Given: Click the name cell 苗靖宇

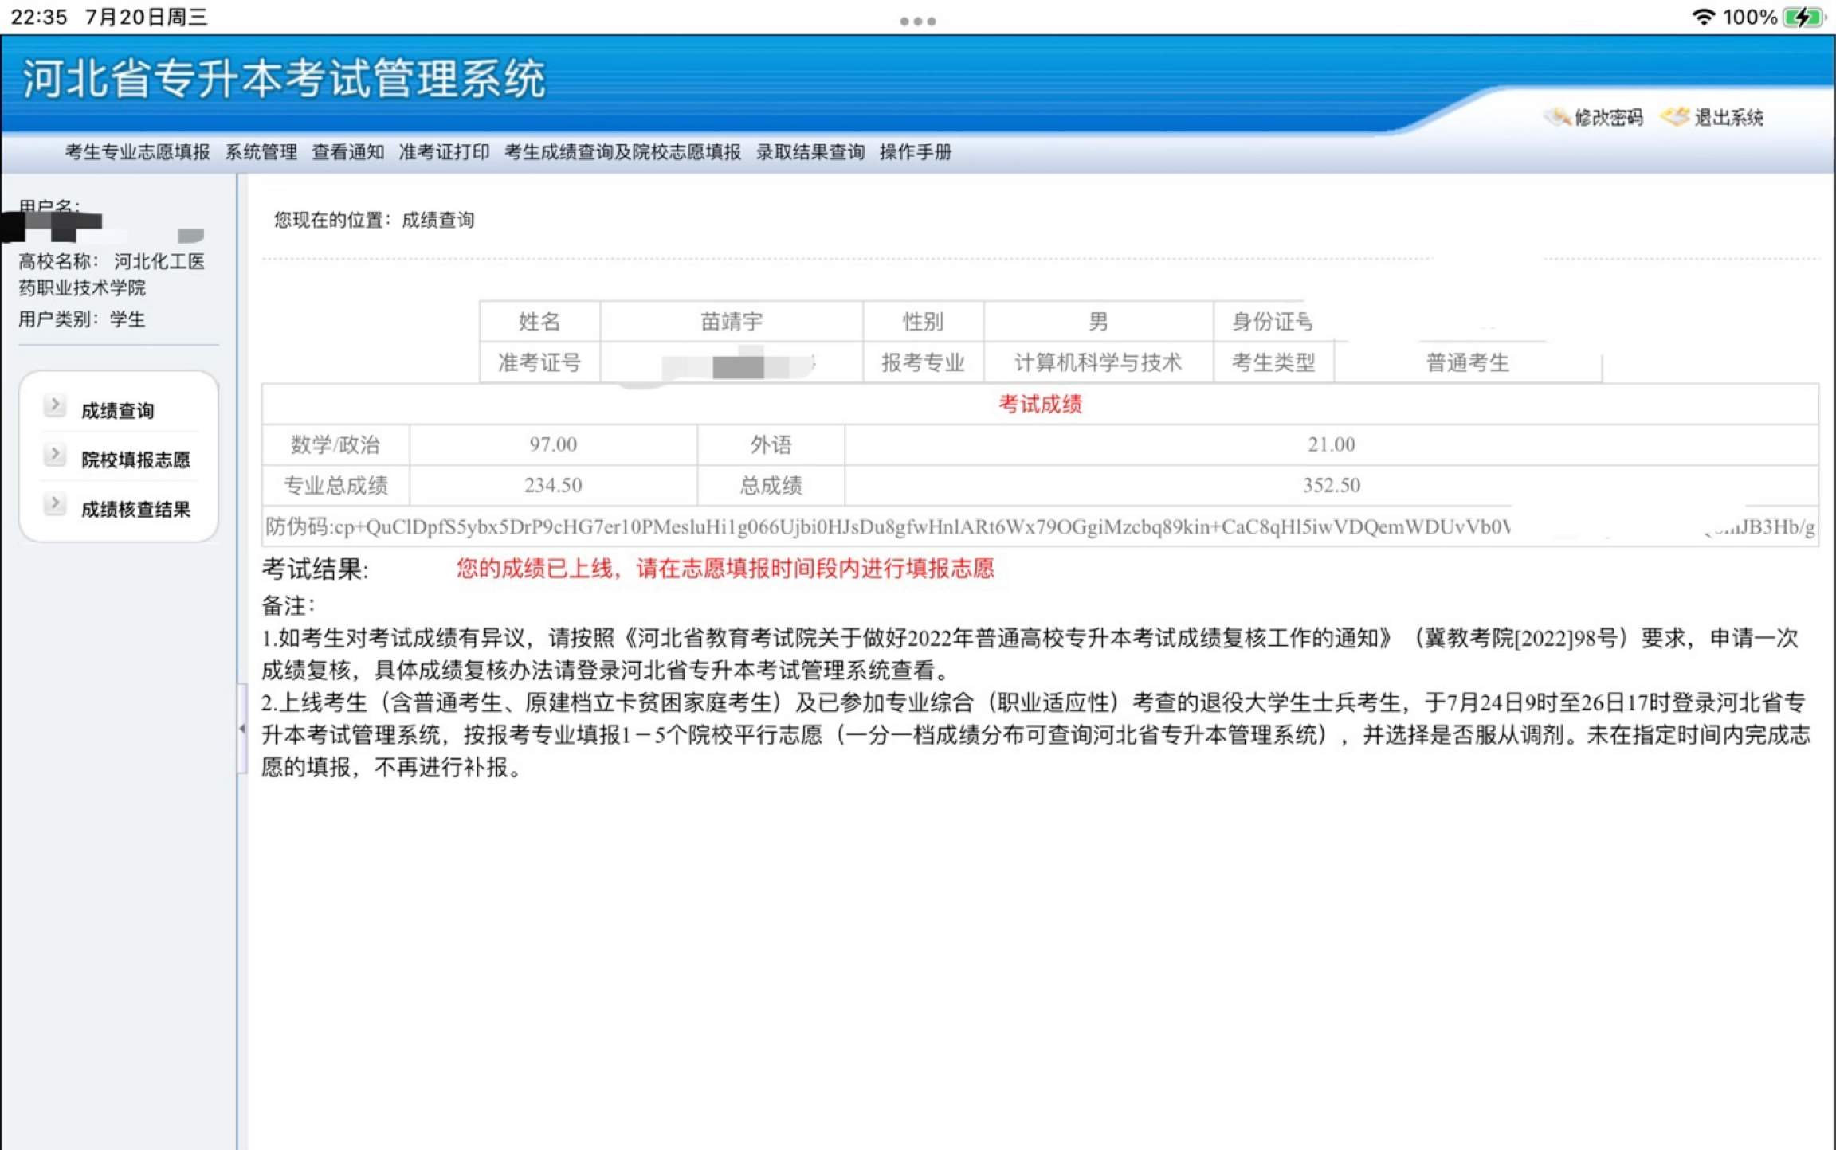Looking at the screenshot, I should click(x=732, y=322).
